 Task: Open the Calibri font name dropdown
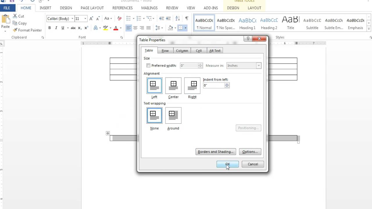(72, 19)
